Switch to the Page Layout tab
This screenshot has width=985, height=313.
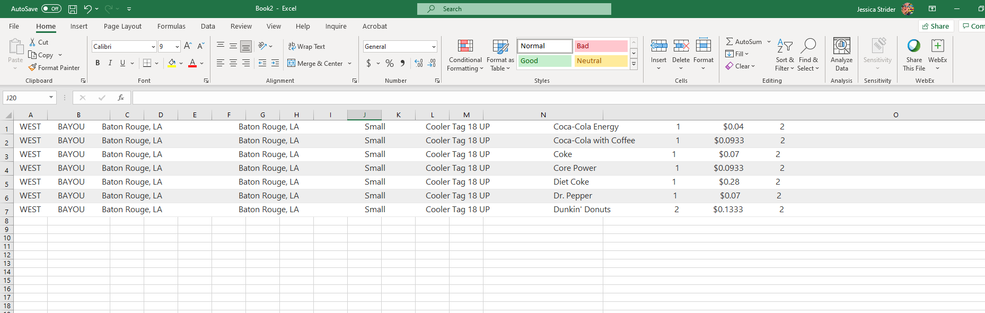(x=122, y=27)
